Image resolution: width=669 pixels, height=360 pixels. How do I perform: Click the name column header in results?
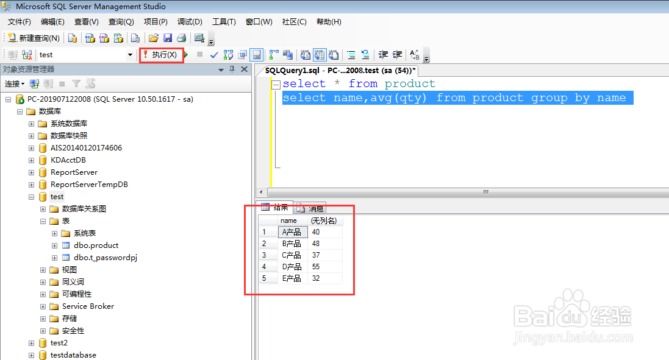(x=293, y=221)
